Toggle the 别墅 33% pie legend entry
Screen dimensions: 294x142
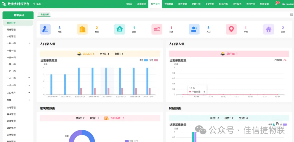[x=131, y=141]
